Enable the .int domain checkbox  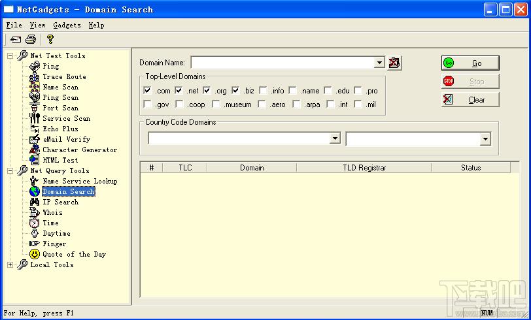[x=330, y=104]
